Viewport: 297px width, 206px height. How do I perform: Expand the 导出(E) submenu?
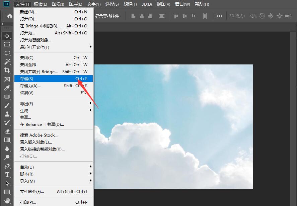pyautogui.click(x=54, y=104)
